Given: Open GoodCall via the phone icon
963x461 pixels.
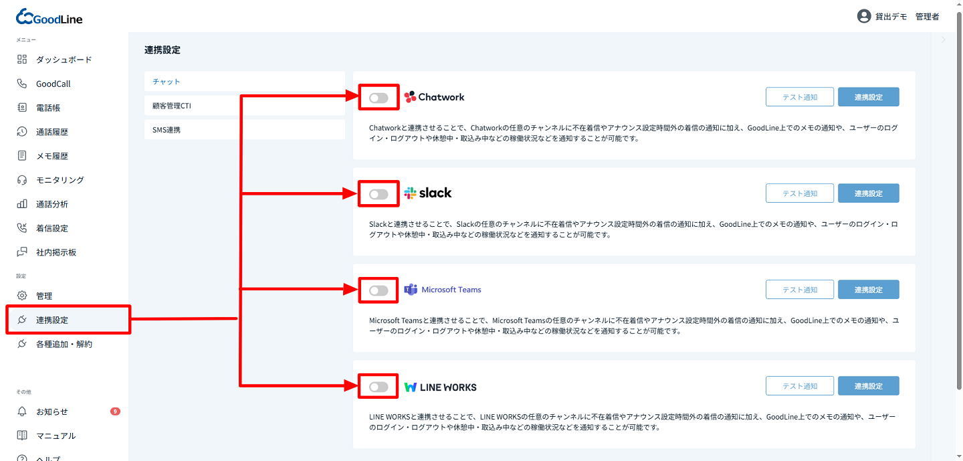Looking at the screenshot, I should (x=22, y=84).
